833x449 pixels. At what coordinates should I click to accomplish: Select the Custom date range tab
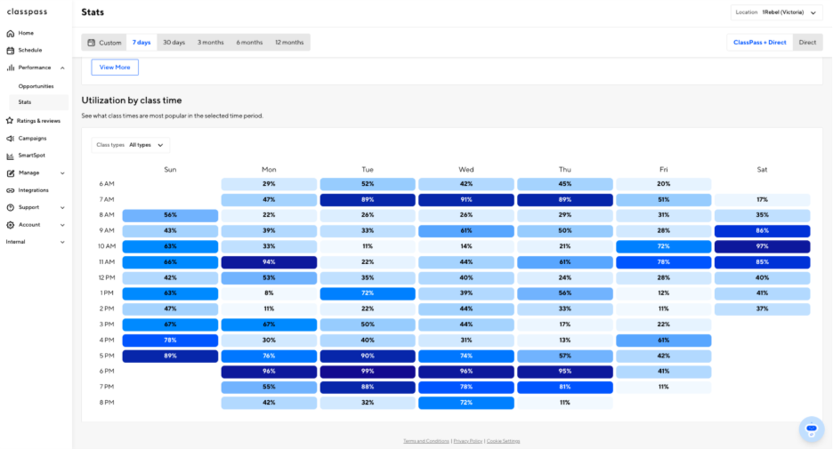coord(104,43)
